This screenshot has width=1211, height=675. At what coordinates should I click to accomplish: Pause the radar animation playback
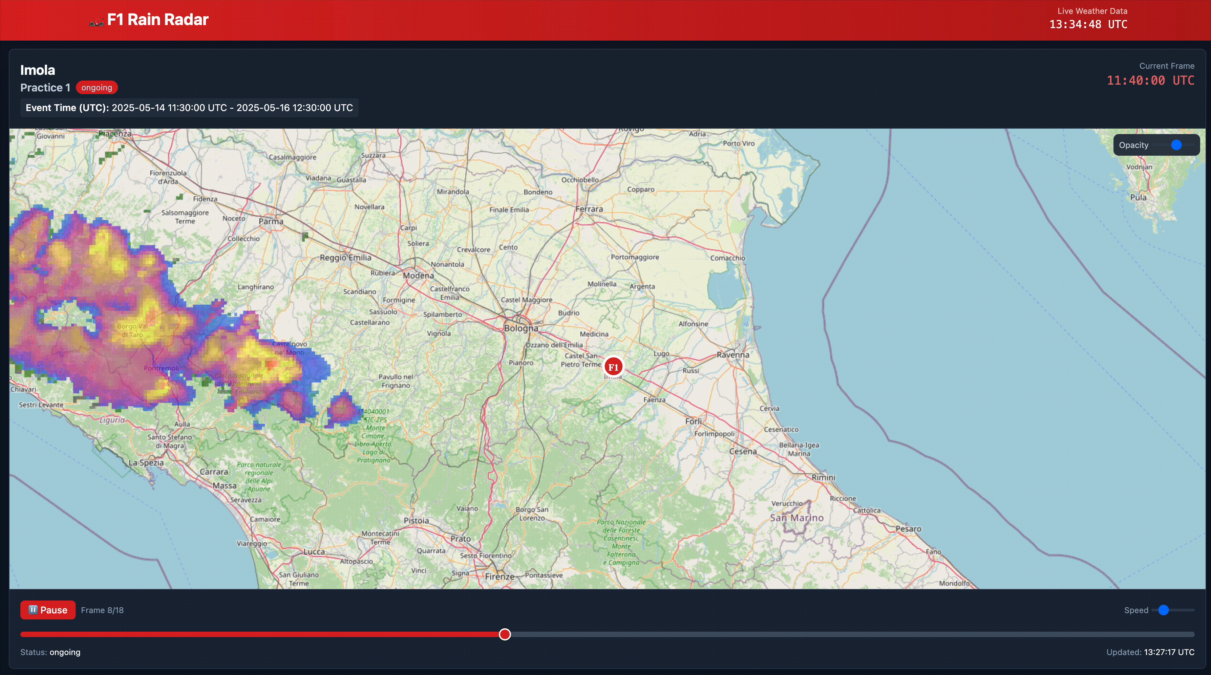point(47,610)
